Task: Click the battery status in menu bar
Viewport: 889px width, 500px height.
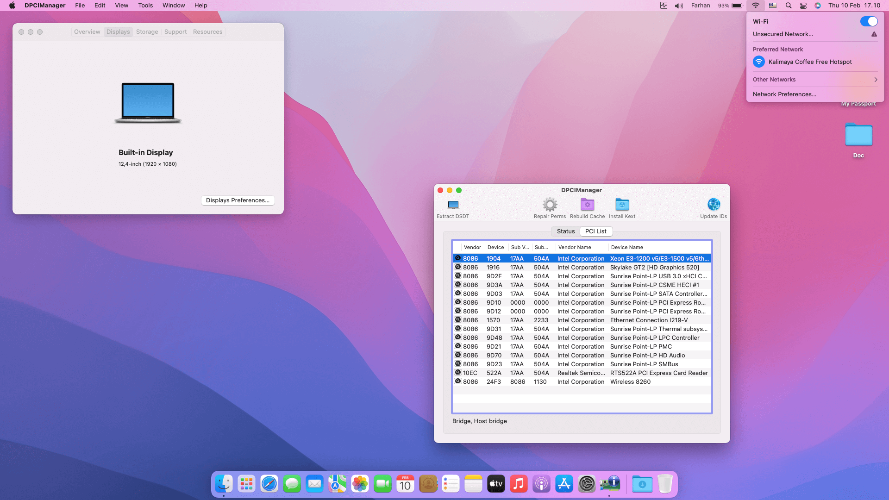Action: click(731, 6)
